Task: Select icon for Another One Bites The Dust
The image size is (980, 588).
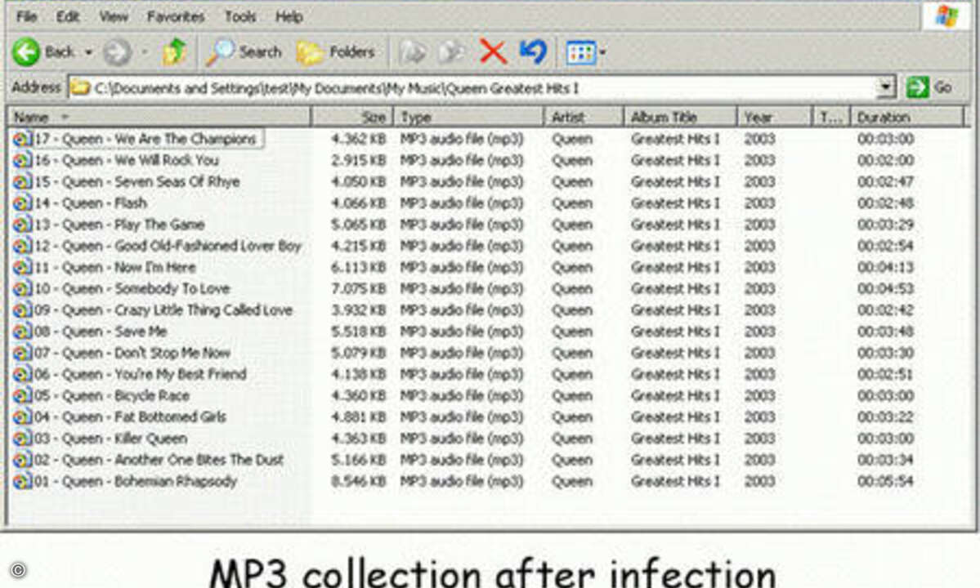Action: point(22,460)
